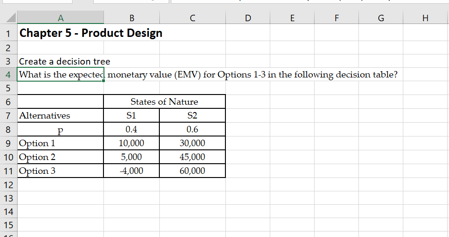The width and height of the screenshot is (449, 237).
Task: Click the 'Option 2' label cell
Action: pos(61,157)
